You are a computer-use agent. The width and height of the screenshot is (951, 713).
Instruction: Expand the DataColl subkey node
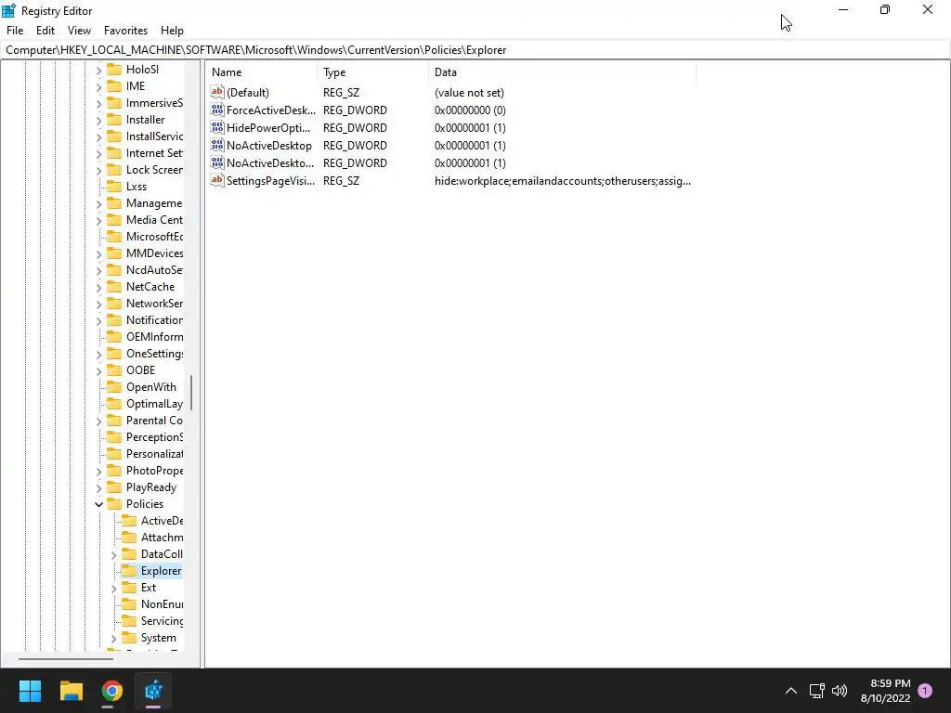[114, 555]
